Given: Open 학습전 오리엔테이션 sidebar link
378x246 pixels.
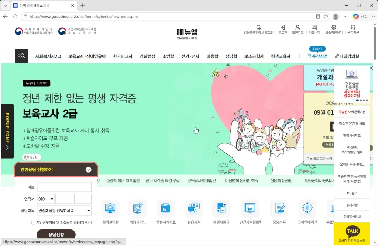Looking at the screenshot, I should (352, 112).
